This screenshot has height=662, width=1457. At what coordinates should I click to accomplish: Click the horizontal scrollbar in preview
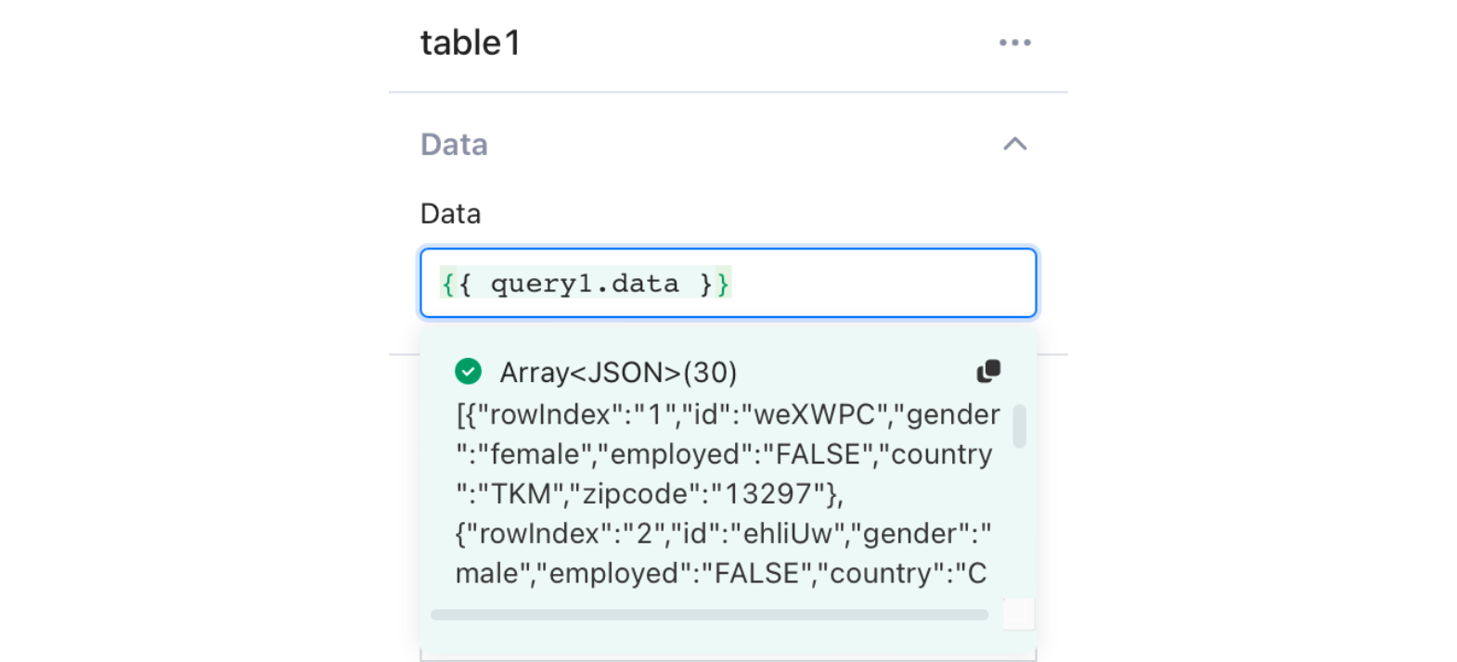(x=709, y=615)
